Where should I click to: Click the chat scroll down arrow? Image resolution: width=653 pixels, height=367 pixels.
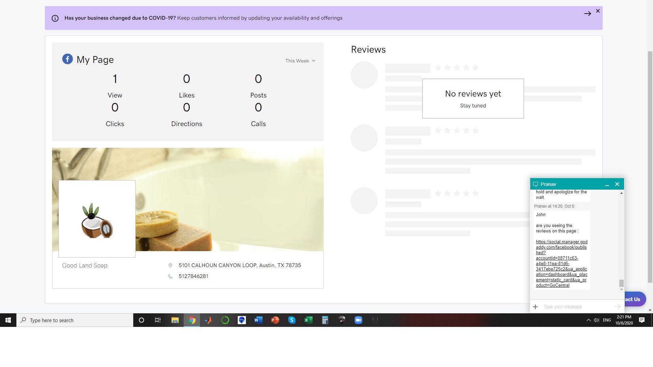click(x=621, y=290)
